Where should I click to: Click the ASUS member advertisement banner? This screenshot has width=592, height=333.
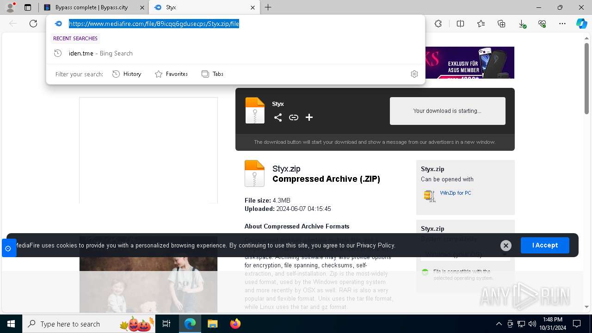(469, 62)
